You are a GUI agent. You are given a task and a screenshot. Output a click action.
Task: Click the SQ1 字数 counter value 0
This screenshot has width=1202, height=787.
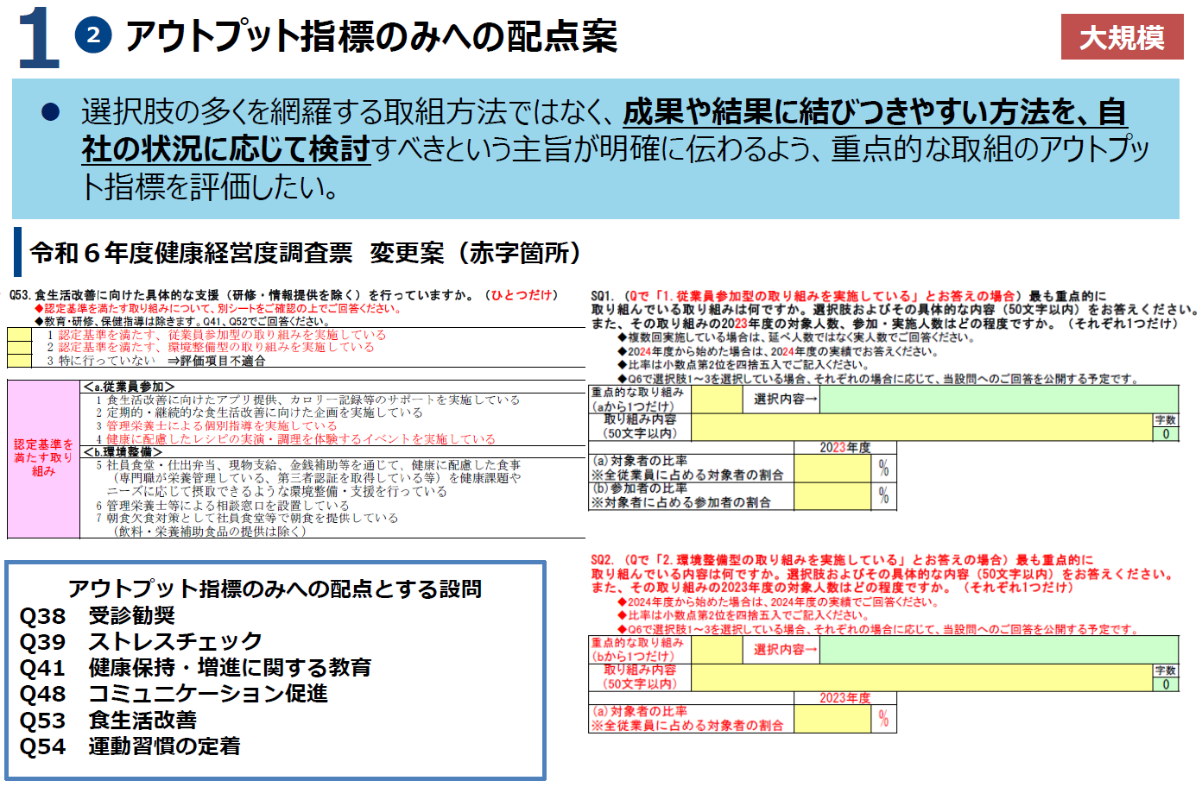tap(1166, 434)
